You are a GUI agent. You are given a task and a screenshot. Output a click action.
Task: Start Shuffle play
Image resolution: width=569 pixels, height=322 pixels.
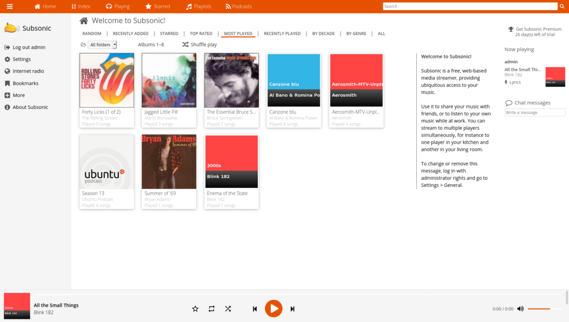click(199, 44)
